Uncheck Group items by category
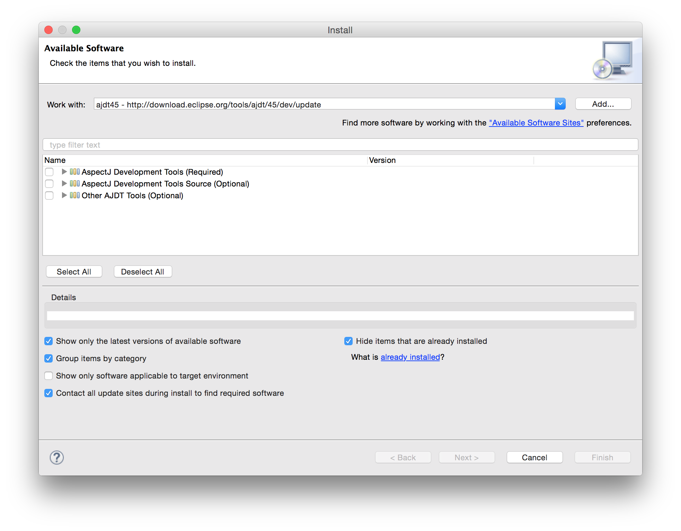 (x=48, y=358)
